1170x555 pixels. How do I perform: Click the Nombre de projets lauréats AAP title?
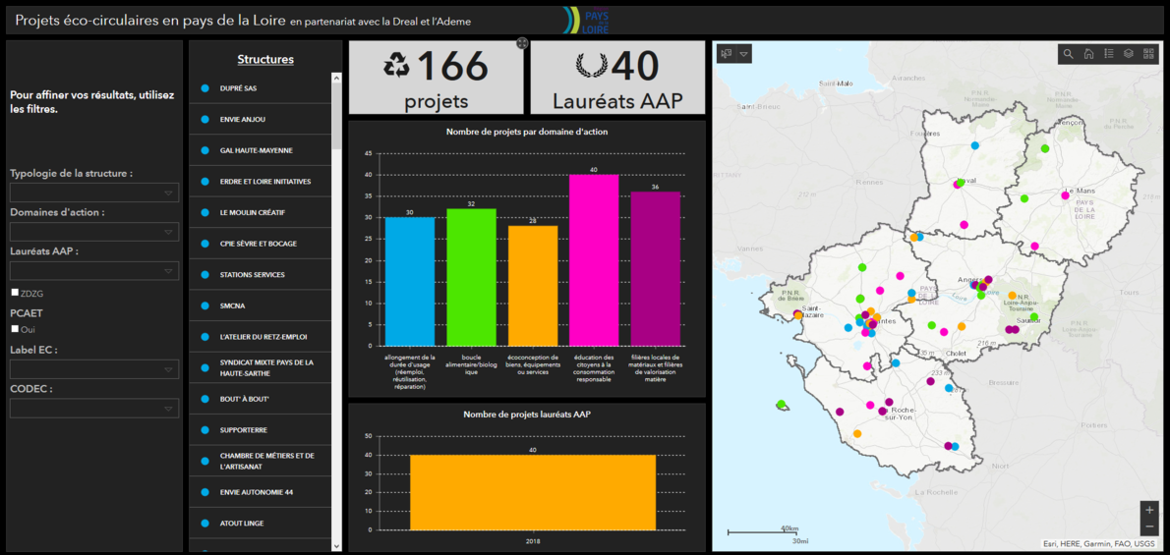(527, 414)
